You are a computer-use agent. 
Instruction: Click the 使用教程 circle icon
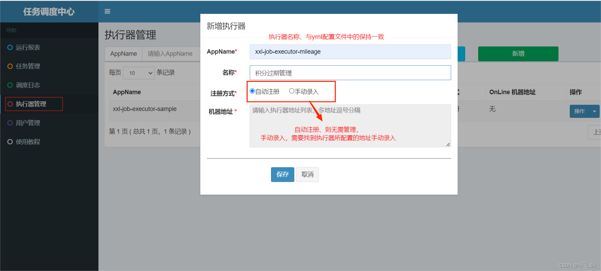pos(10,142)
